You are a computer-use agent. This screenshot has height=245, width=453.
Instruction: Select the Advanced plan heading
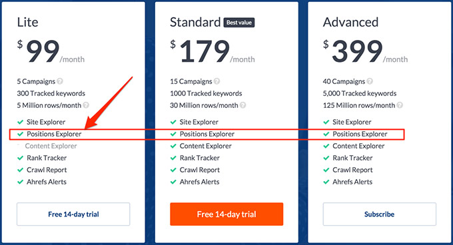pyautogui.click(x=350, y=22)
